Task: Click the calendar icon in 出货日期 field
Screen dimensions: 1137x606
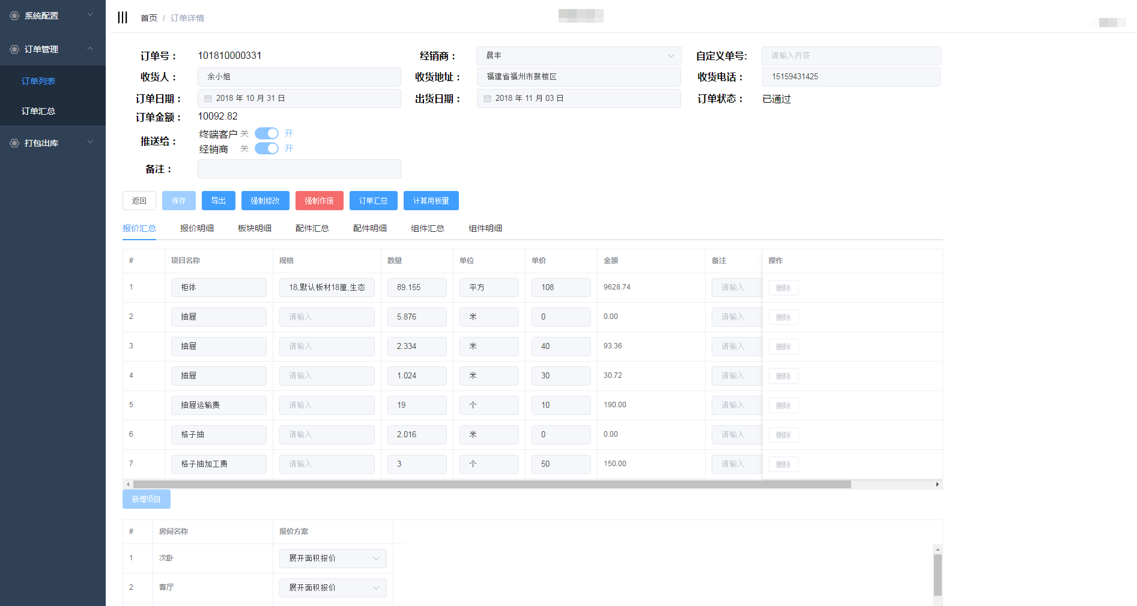Action: (488, 98)
